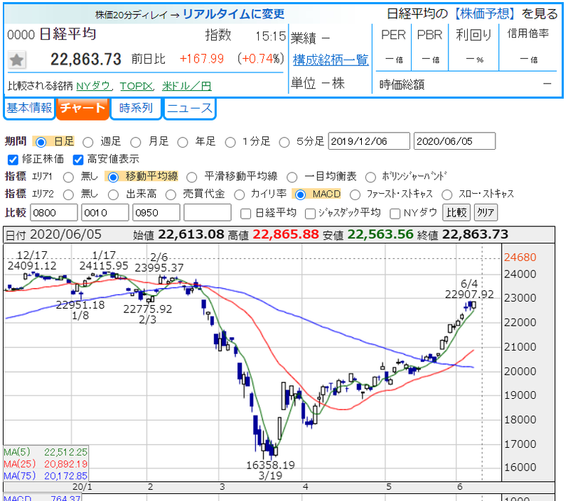Click the 比較 button

tap(456, 213)
